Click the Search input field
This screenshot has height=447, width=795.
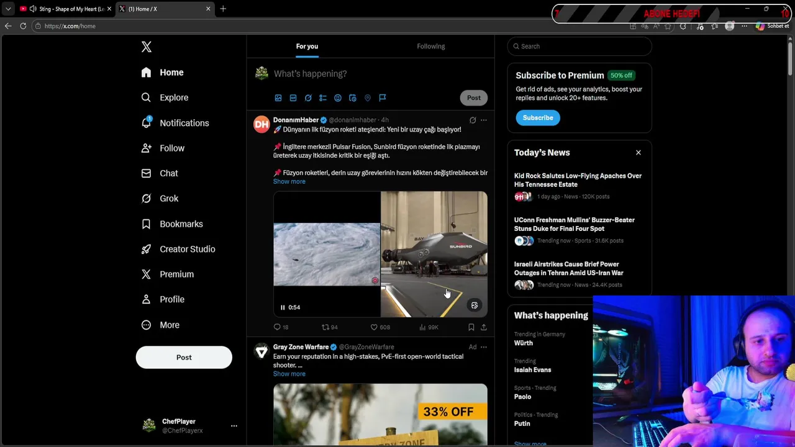(579, 47)
